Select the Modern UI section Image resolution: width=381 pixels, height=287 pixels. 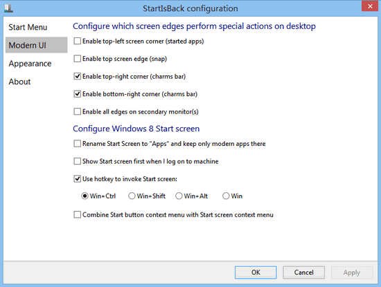tap(37, 45)
